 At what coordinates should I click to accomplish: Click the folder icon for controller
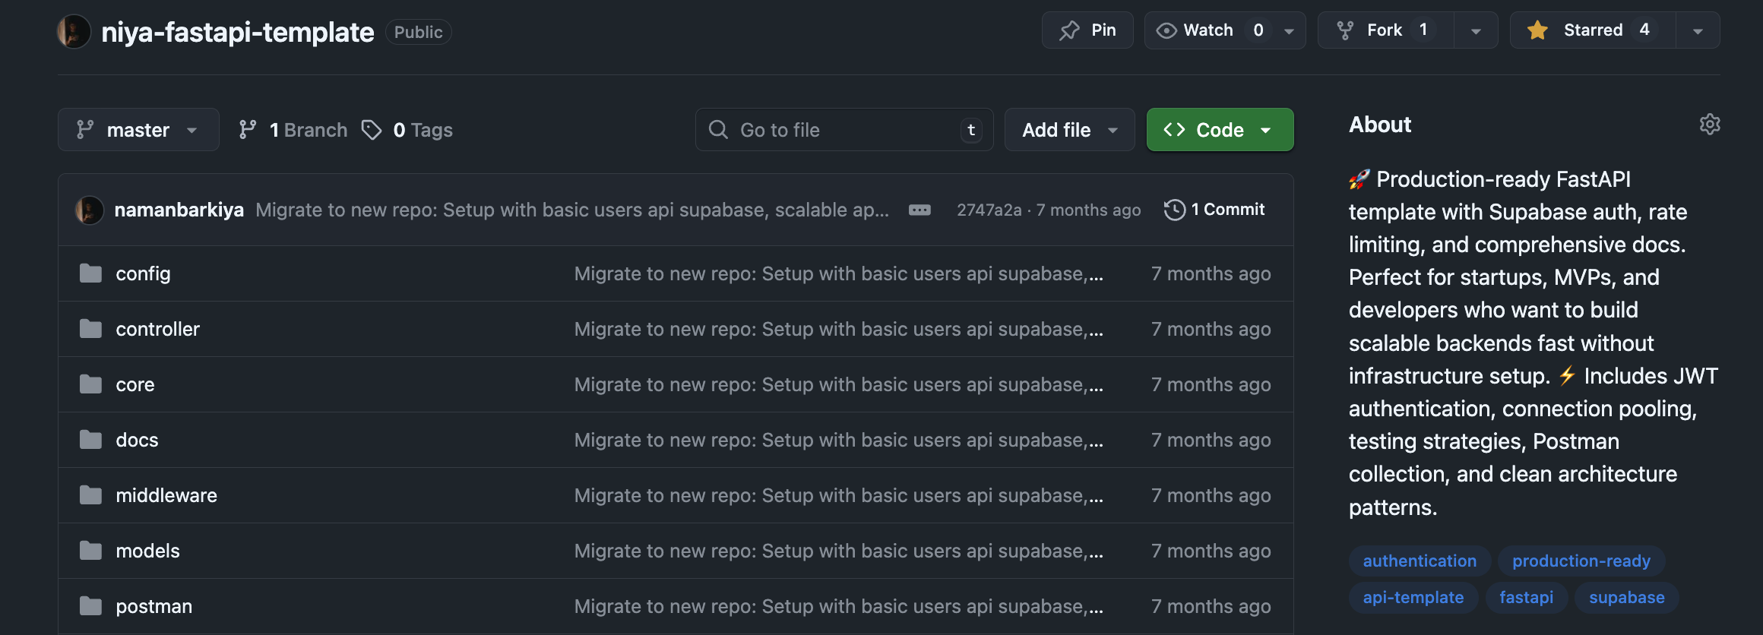tap(90, 329)
